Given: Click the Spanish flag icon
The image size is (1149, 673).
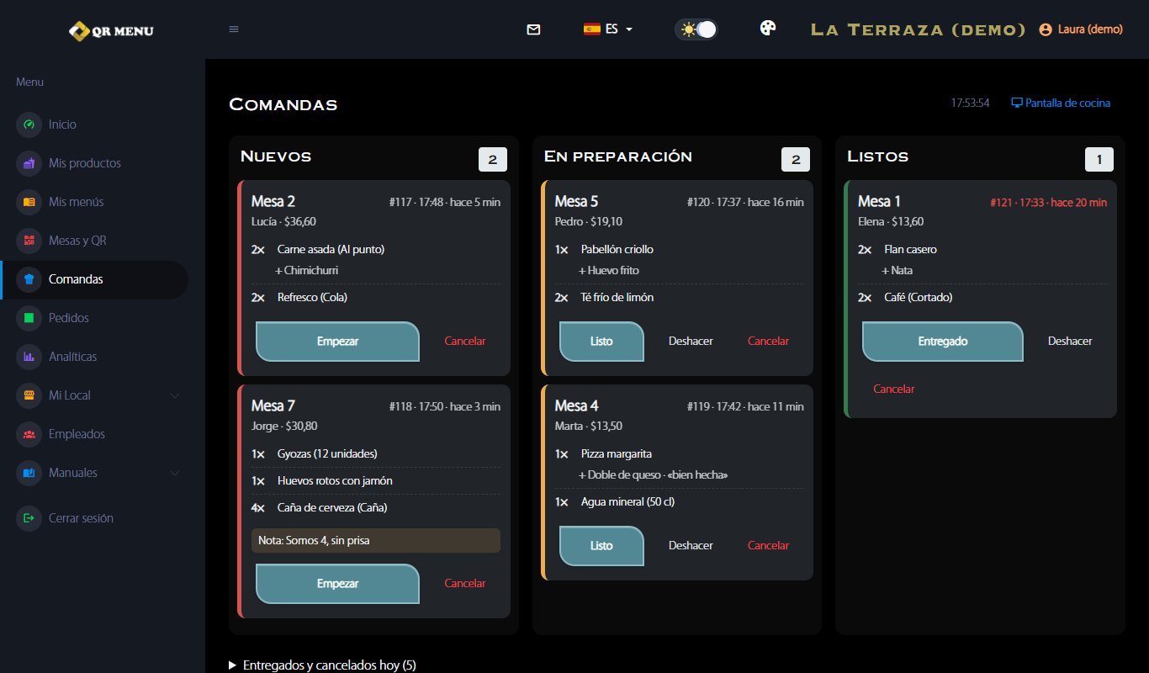Looking at the screenshot, I should click(592, 29).
